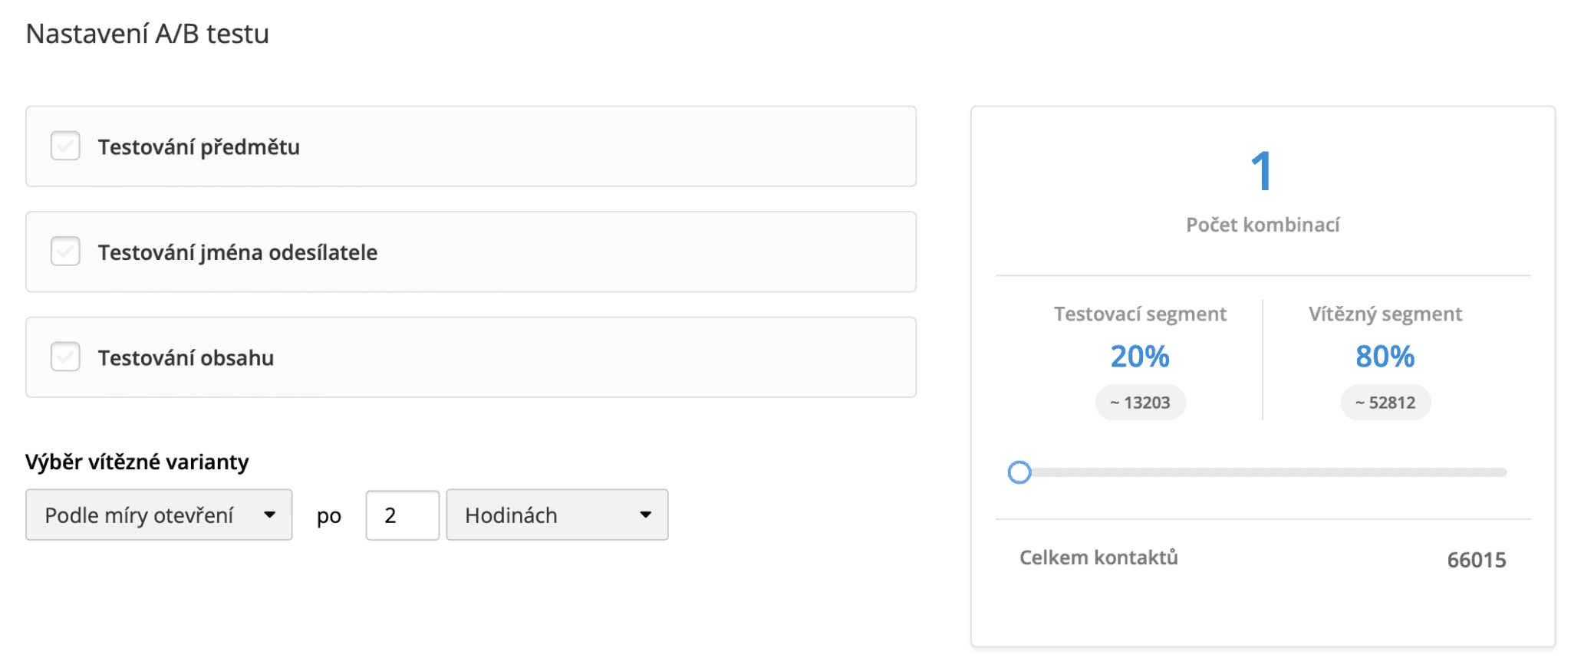This screenshot has width=1571, height=661.
Task: Click the Testování obsahu label text
Action: [186, 358]
